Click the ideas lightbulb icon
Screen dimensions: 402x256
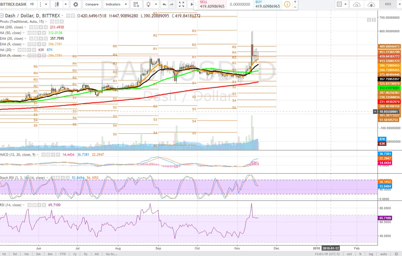(x=148, y=4)
